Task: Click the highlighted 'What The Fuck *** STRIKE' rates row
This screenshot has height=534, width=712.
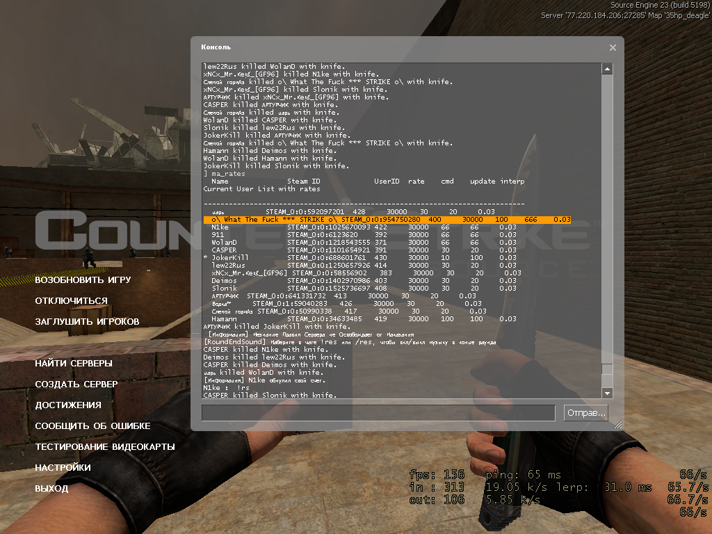Action: (387, 219)
